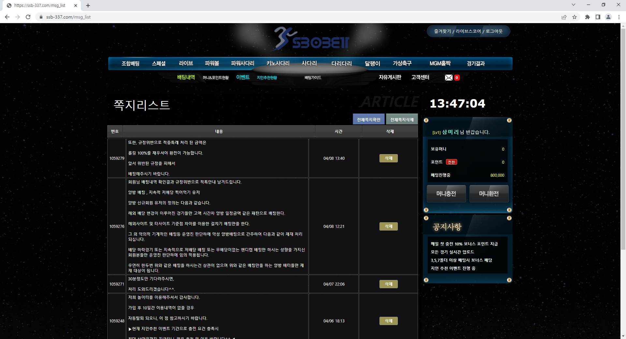This screenshot has width=626, height=339.
Task: Open the share page icon
Action: 564,17
